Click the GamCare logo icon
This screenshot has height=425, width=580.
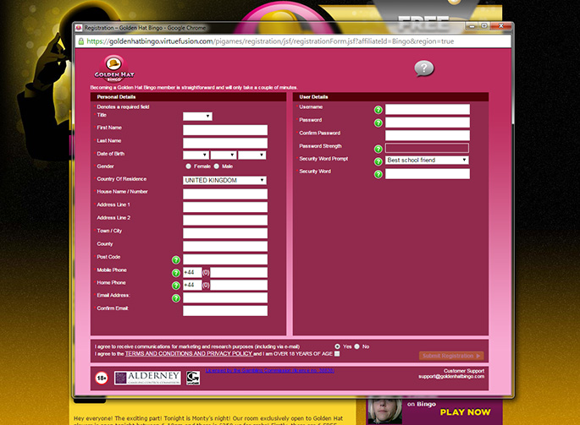pyautogui.click(x=193, y=378)
